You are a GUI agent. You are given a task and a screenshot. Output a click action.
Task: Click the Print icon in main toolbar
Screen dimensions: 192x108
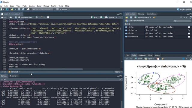pos(28,9)
